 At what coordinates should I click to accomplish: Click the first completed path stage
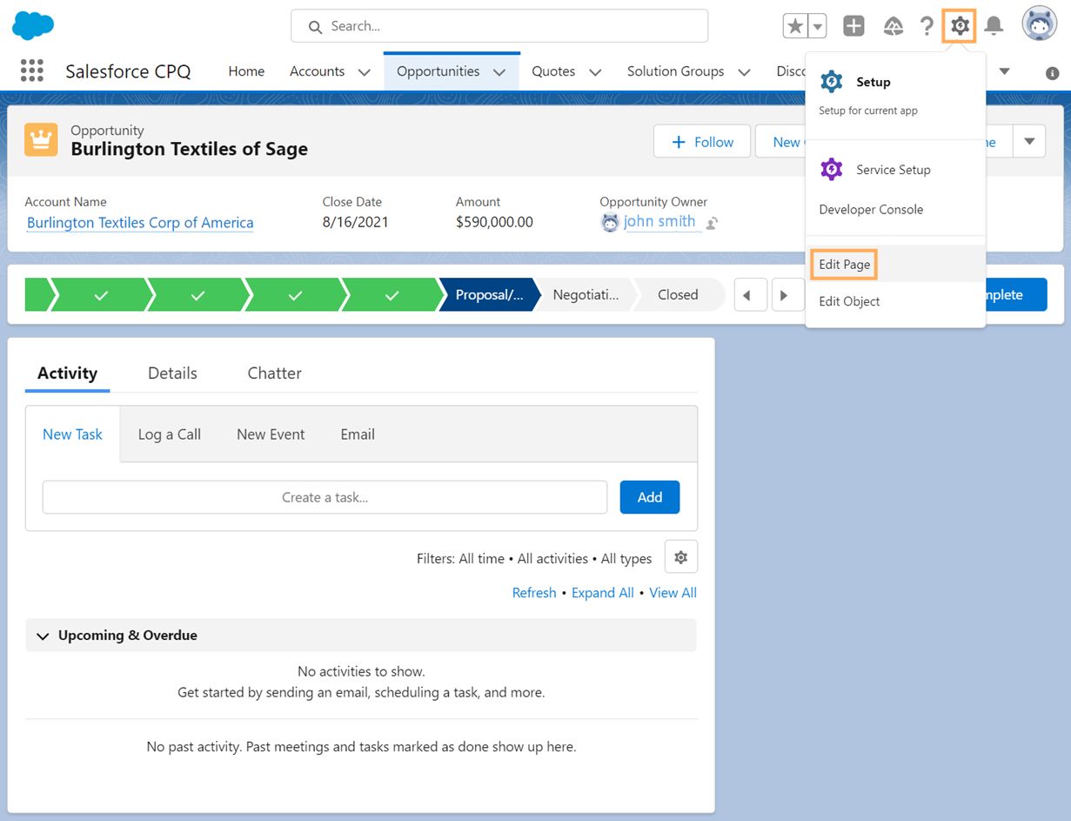click(x=101, y=295)
